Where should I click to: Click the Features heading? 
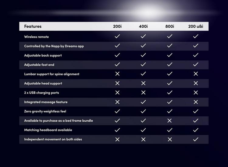tap(33, 26)
